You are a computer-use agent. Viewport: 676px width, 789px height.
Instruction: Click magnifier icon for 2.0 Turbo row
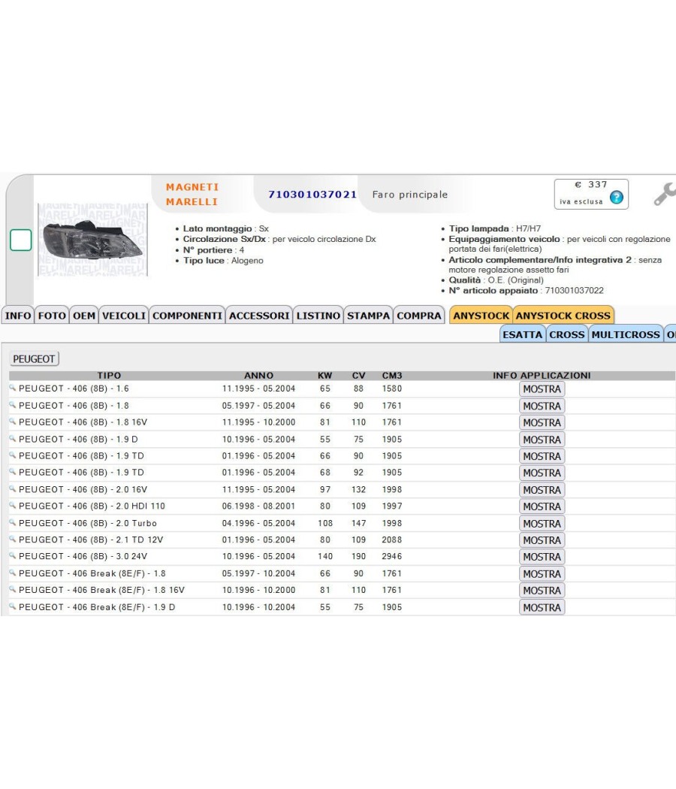click(x=13, y=523)
